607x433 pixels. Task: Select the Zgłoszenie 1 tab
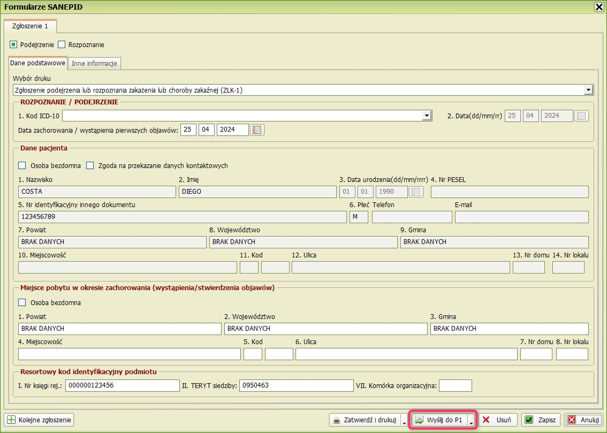(x=30, y=26)
